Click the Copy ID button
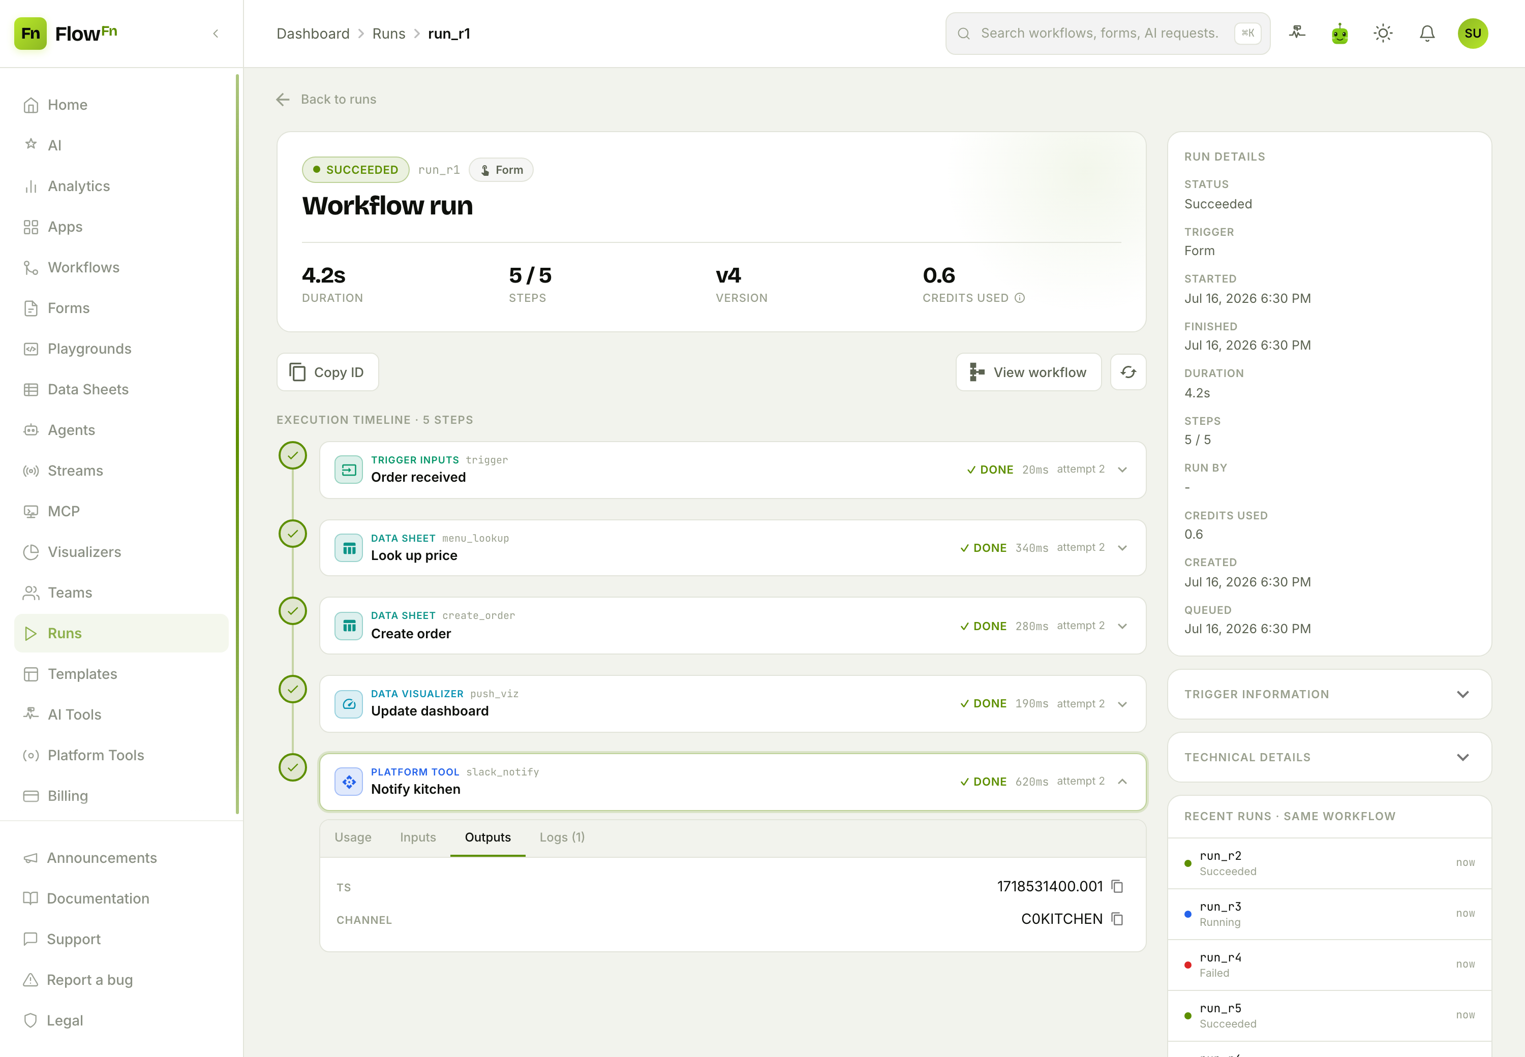Image resolution: width=1525 pixels, height=1057 pixels. (x=327, y=372)
